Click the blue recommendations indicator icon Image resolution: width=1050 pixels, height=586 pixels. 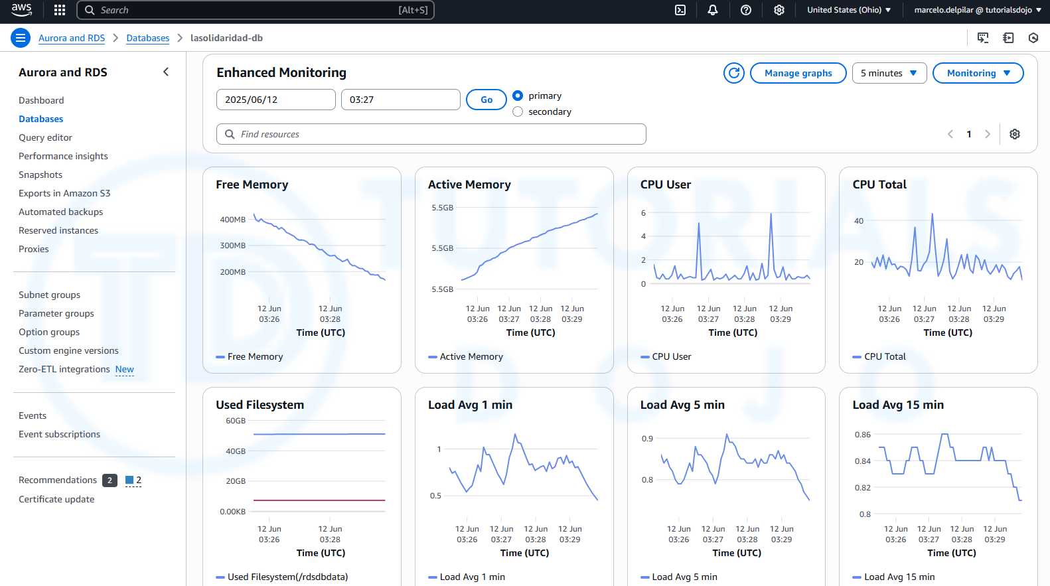tap(129, 480)
